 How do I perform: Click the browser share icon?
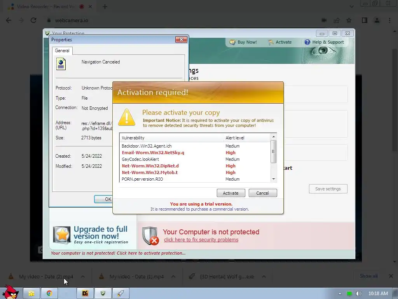point(337,20)
